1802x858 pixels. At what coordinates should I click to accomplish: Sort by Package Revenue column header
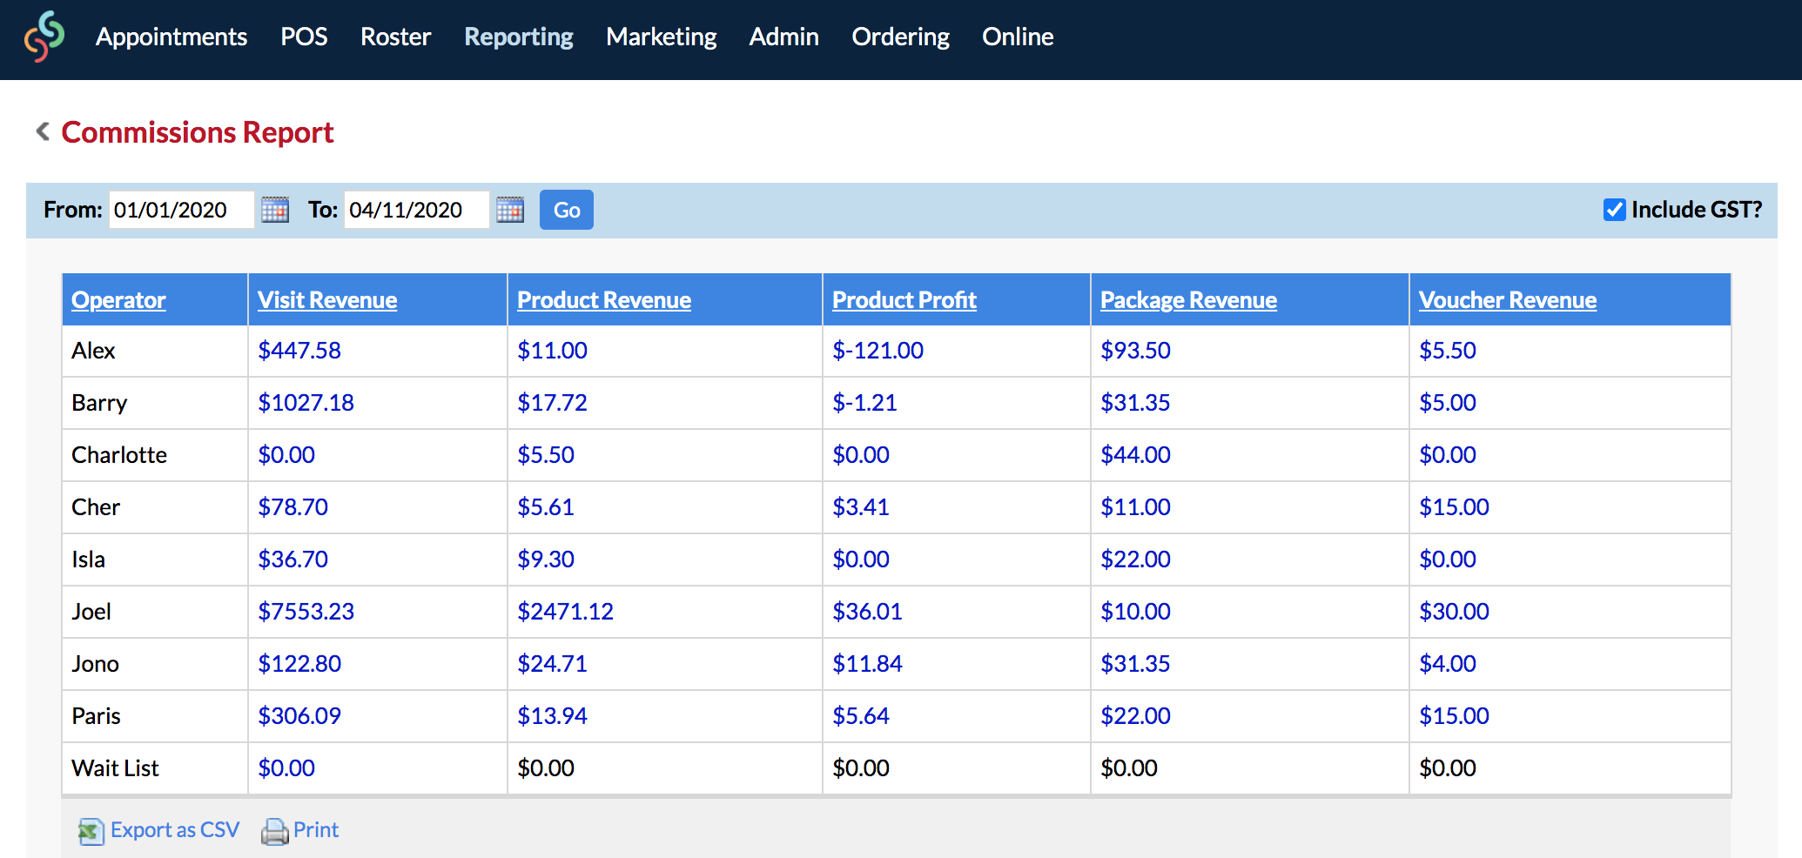[x=1188, y=300]
